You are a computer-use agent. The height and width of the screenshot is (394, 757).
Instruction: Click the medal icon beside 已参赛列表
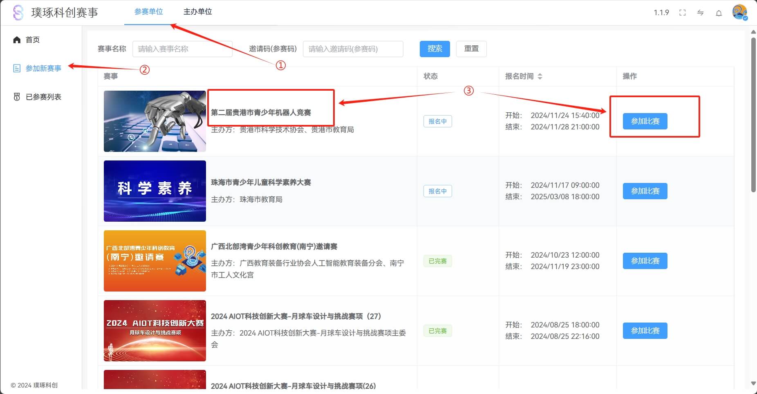pyautogui.click(x=17, y=97)
